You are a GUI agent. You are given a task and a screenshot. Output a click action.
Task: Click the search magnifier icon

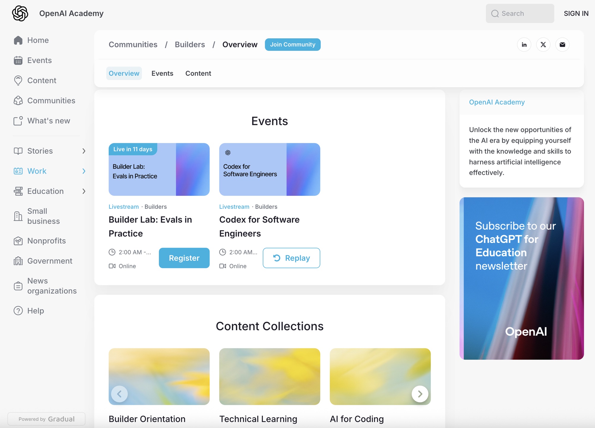tap(495, 13)
